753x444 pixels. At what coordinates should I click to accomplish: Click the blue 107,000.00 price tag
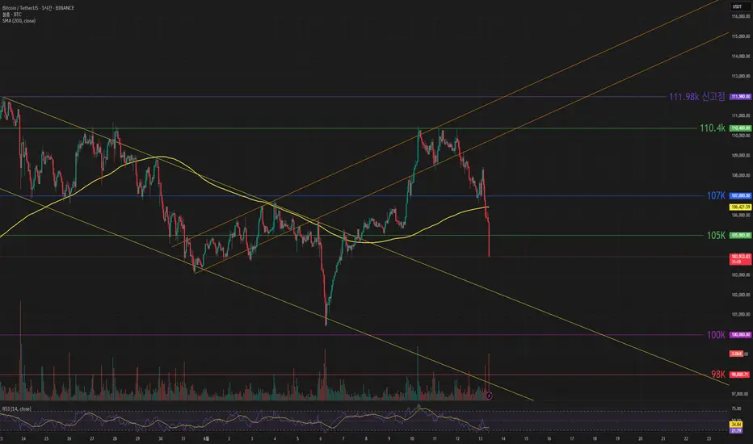point(741,196)
